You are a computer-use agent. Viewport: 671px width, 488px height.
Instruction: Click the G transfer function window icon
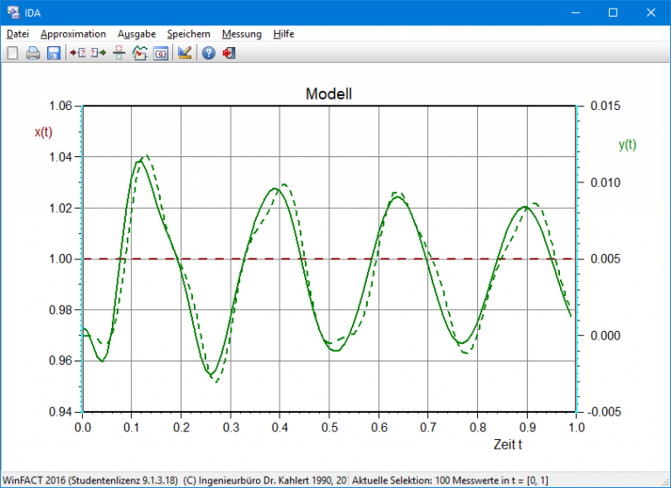coord(161,53)
